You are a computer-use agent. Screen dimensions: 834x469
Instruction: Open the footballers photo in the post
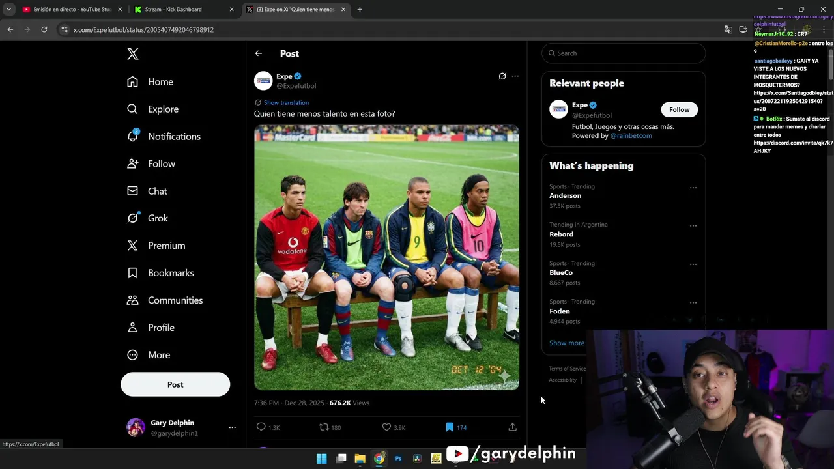pyautogui.click(x=386, y=257)
